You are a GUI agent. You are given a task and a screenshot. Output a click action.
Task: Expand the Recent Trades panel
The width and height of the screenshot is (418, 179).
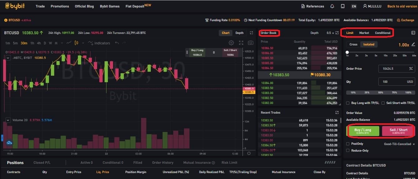[x=337, y=112]
